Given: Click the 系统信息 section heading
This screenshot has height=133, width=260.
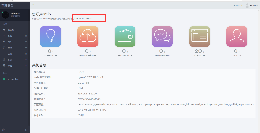Looking at the screenshot, I should [39, 65].
